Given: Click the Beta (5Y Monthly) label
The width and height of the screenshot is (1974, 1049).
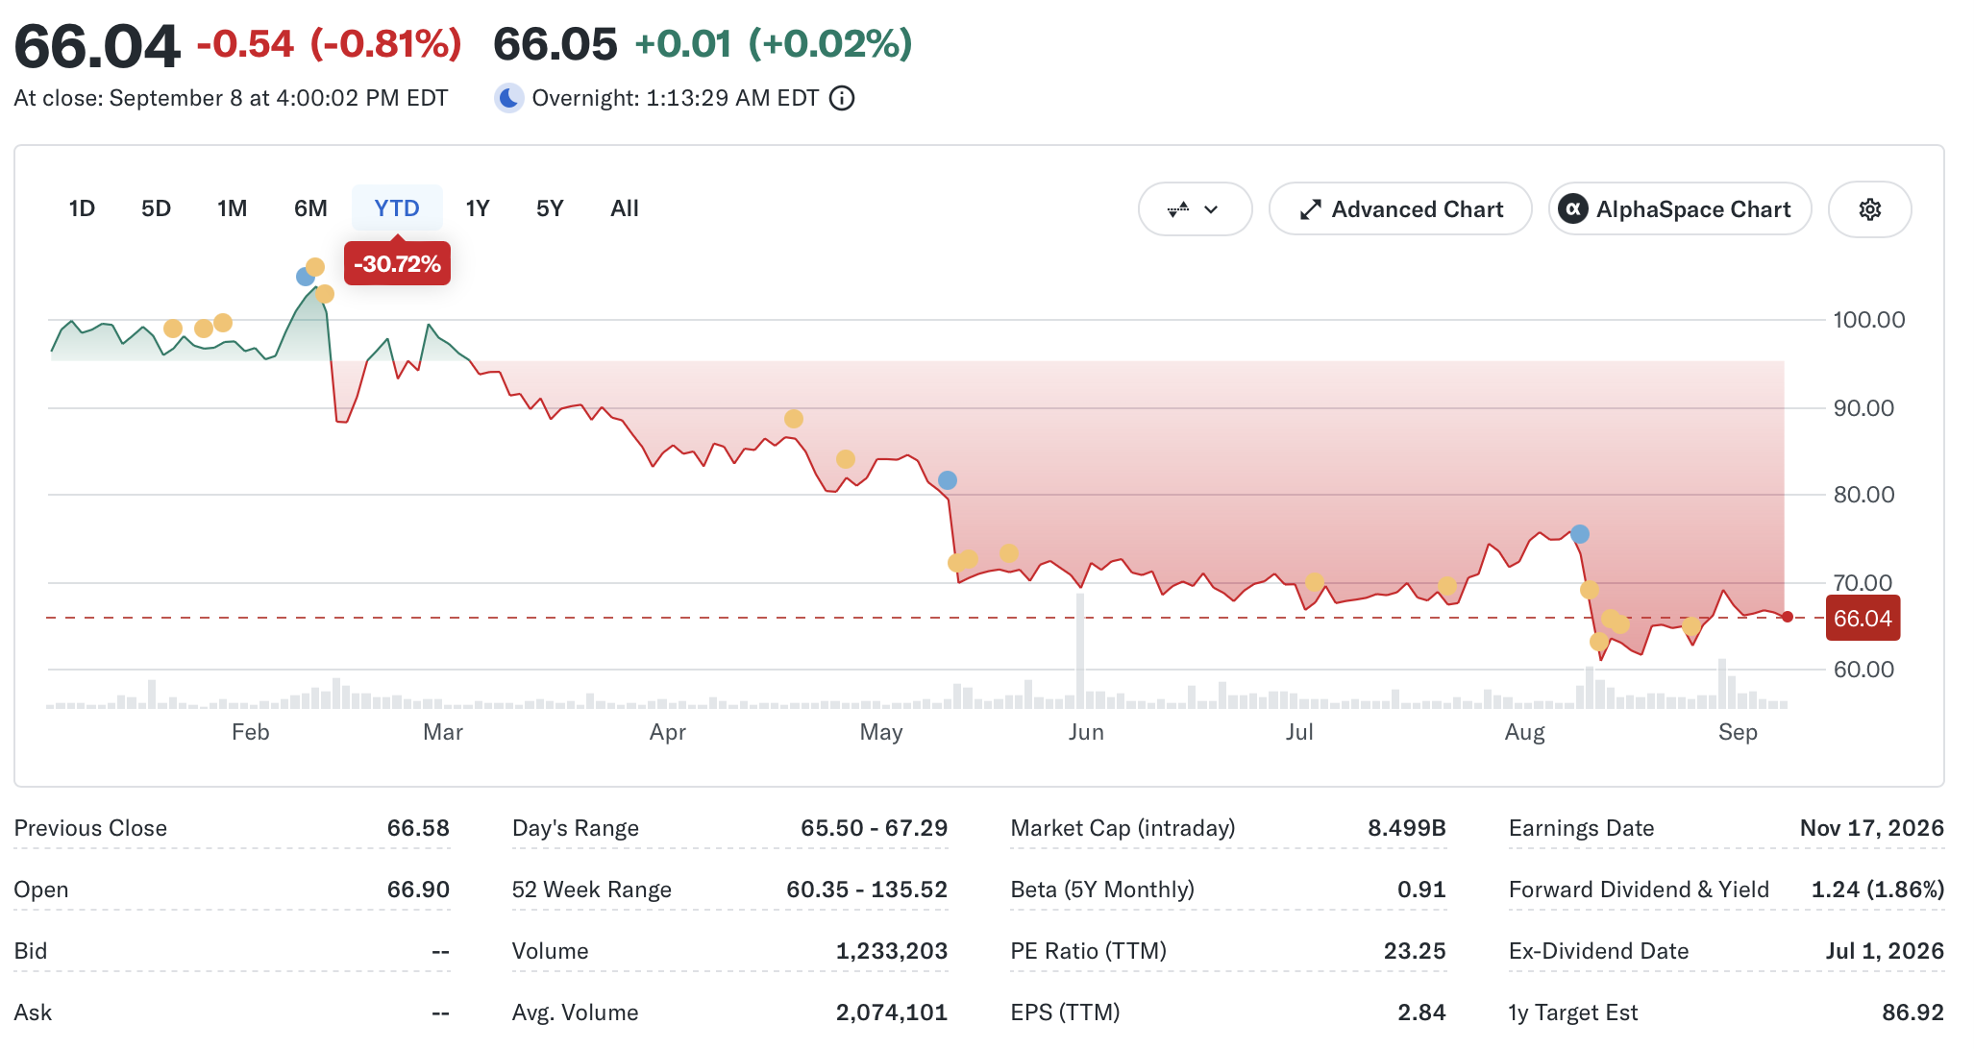Looking at the screenshot, I should (x=1102, y=890).
